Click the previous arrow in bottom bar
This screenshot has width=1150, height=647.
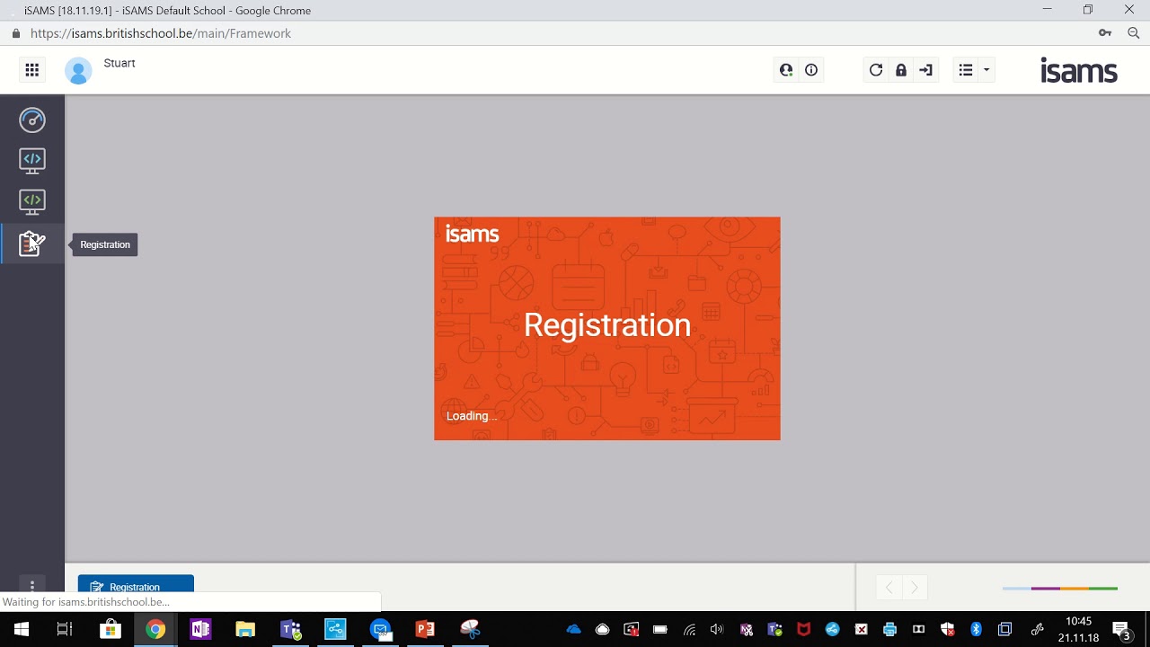pyautogui.click(x=889, y=588)
